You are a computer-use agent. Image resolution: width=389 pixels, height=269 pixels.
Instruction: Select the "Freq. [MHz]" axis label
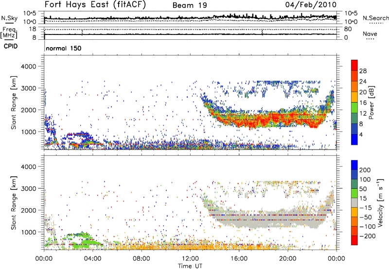9,33
